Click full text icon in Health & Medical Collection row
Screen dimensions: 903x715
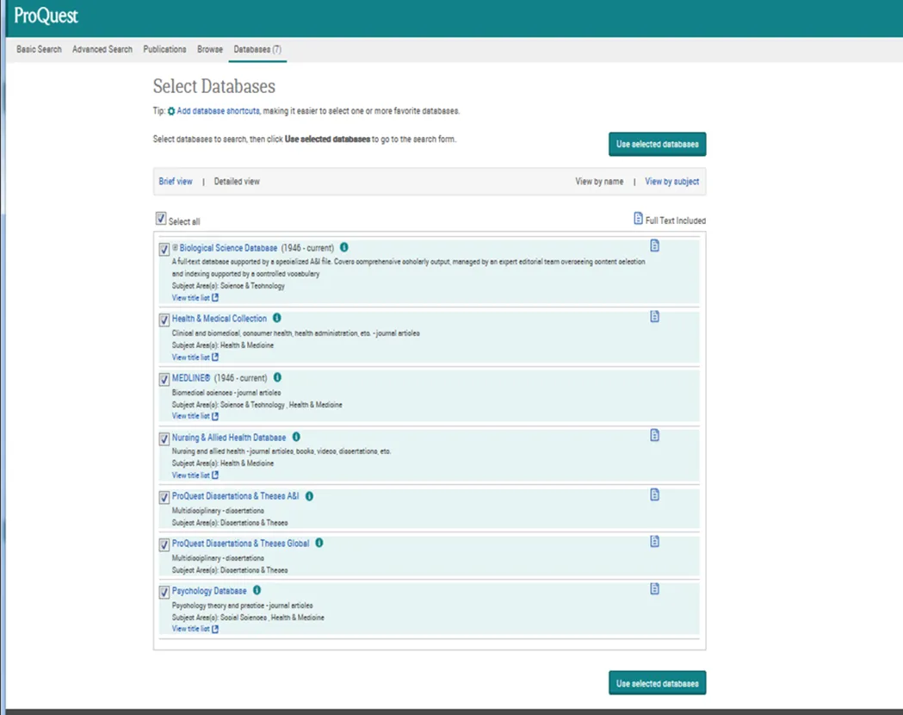tap(655, 316)
